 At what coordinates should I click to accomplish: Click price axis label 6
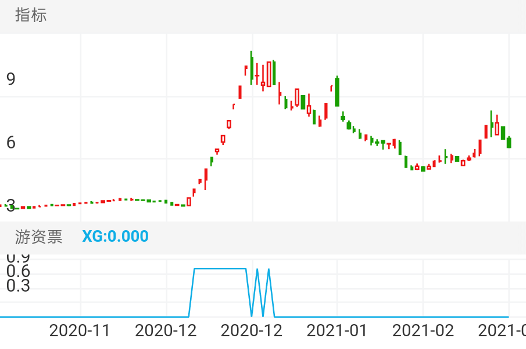pyautogui.click(x=11, y=143)
